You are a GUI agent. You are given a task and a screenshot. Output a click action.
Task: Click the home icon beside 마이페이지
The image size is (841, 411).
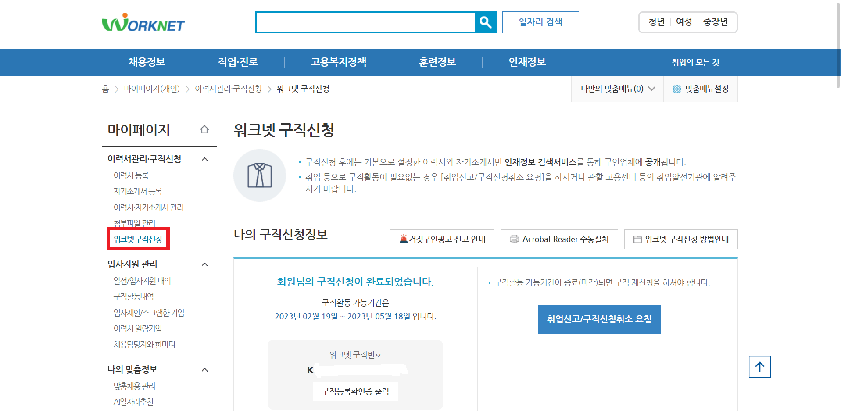[204, 129]
